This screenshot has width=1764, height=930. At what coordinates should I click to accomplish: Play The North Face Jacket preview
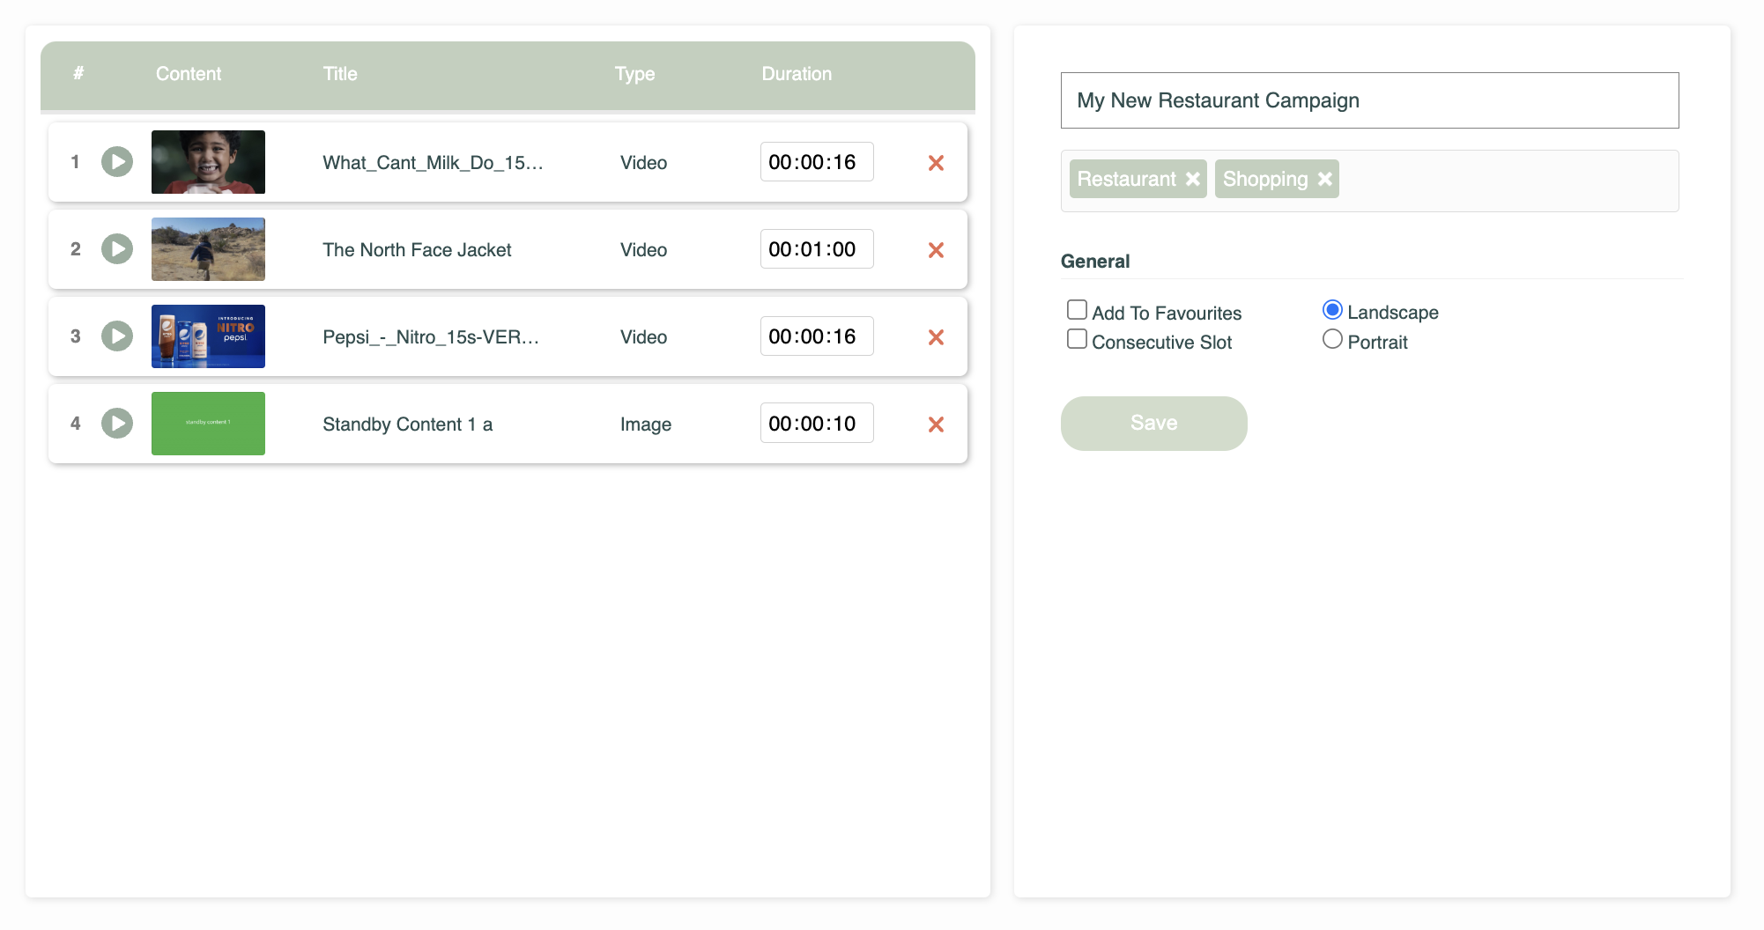[117, 249]
